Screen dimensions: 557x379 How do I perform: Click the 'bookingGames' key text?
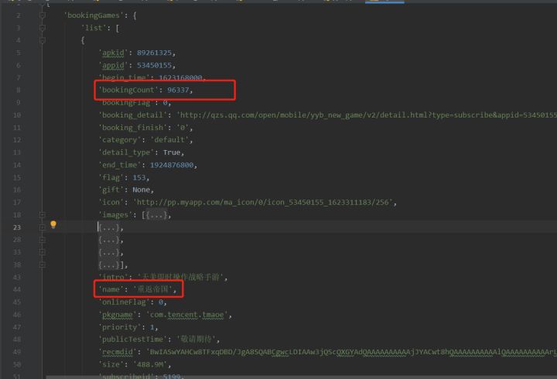(94, 15)
